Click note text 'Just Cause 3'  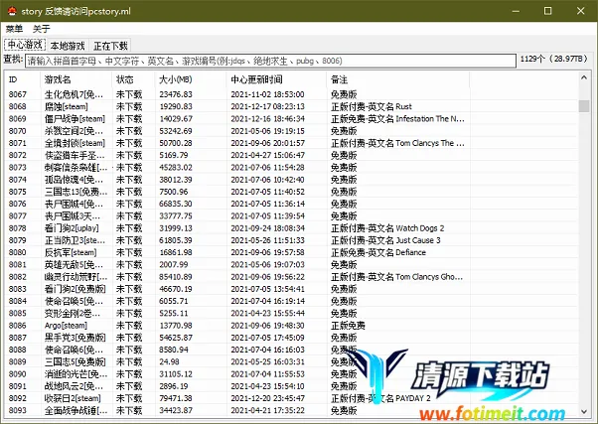point(418,240)
